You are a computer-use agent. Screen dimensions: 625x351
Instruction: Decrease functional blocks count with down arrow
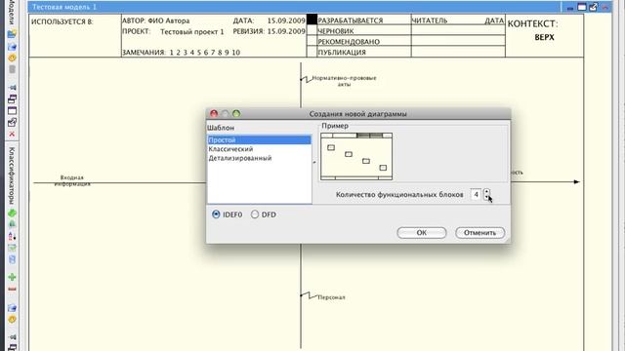coord(486,197)
